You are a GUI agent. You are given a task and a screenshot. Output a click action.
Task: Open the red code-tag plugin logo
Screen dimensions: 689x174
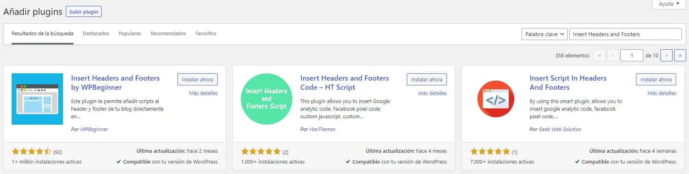coord(496,99)
